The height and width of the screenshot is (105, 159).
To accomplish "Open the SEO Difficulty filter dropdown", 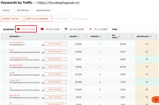I will (24, 10).
